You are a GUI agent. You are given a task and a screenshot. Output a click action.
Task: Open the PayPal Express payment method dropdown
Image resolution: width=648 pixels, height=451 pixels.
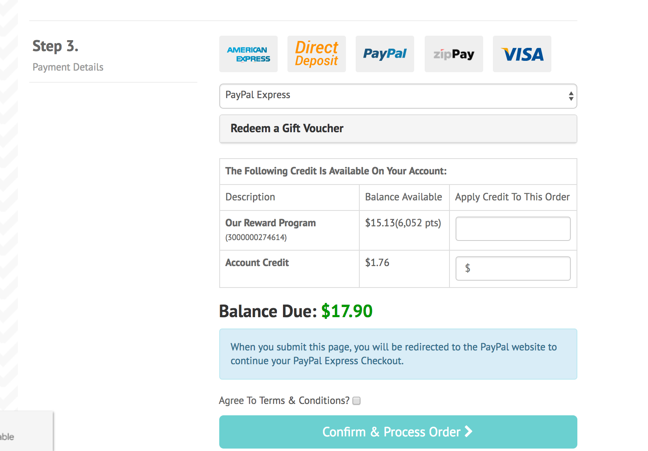(398, 96)
